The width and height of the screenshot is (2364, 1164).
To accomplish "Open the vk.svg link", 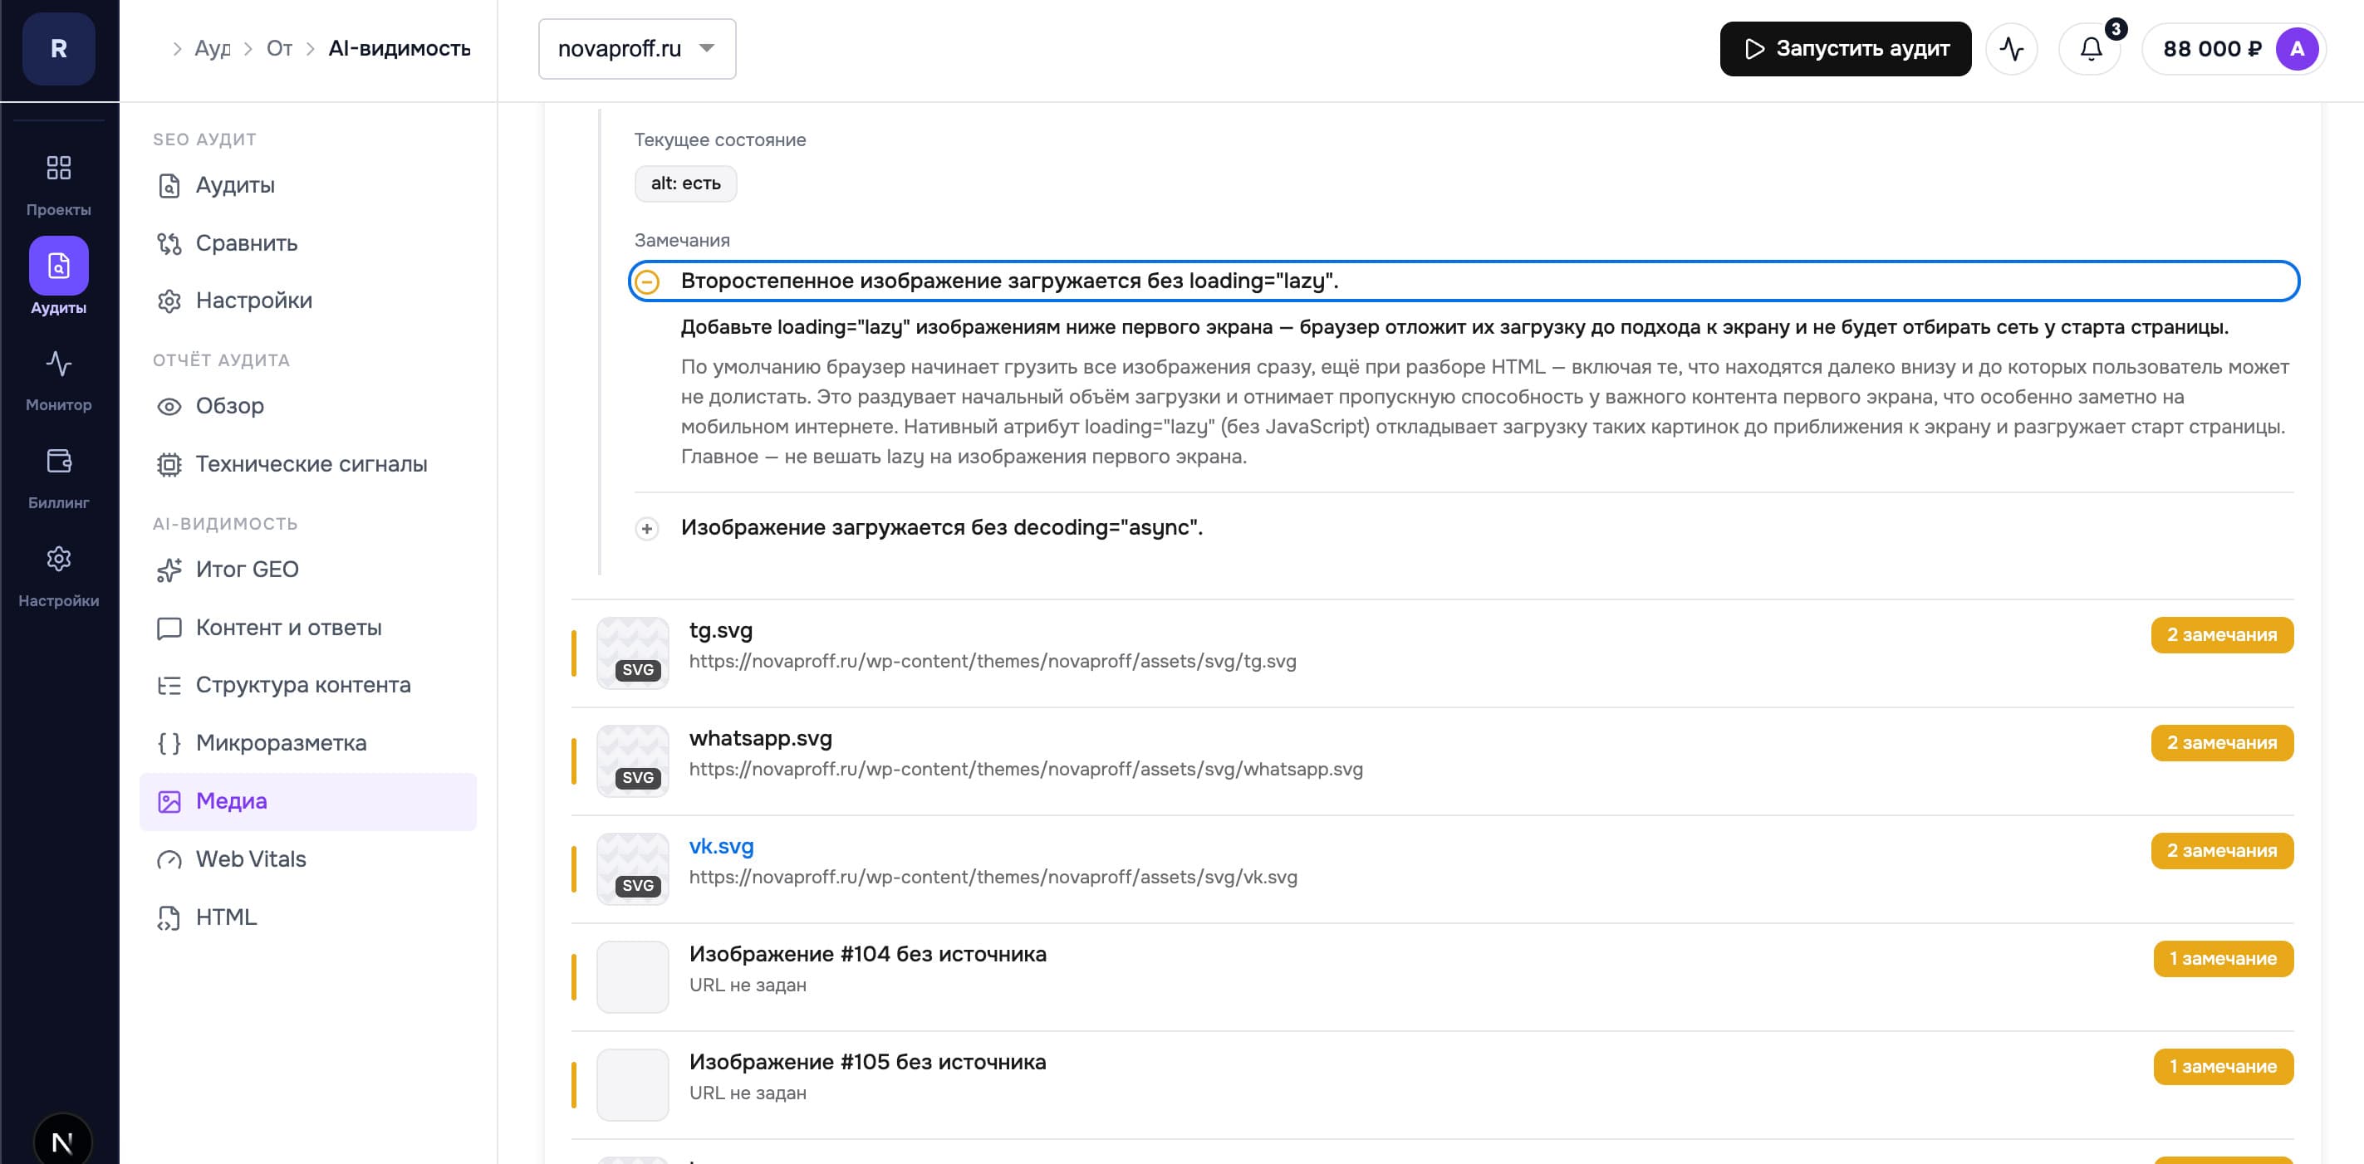I will pyautogui.click(x=721, y=846).
